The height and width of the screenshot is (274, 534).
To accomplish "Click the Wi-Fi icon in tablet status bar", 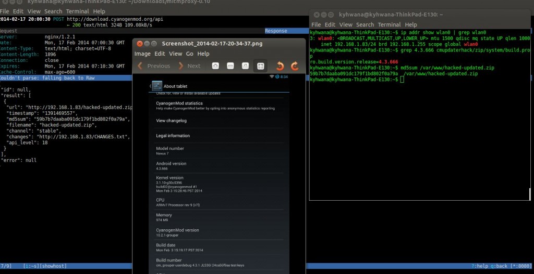I will click(272, 77).
